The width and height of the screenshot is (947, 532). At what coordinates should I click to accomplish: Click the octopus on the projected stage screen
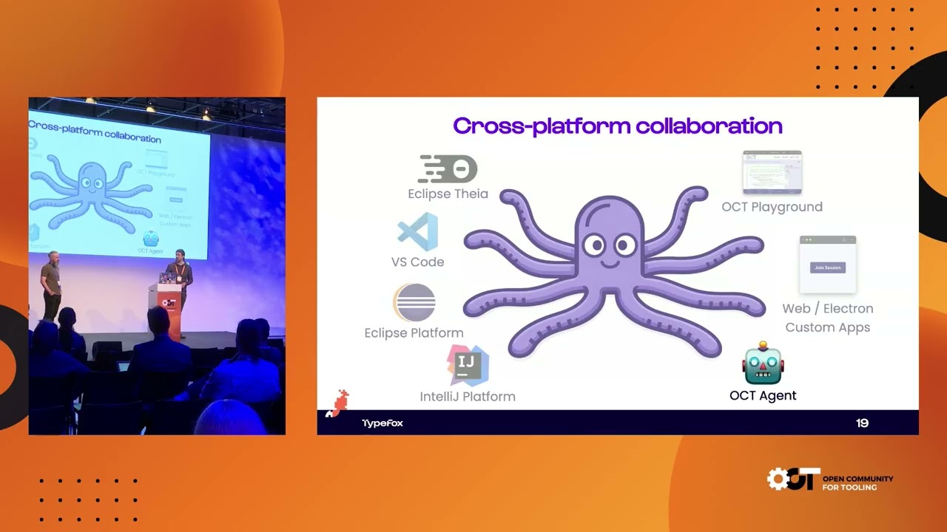click(x=92, y=194)
